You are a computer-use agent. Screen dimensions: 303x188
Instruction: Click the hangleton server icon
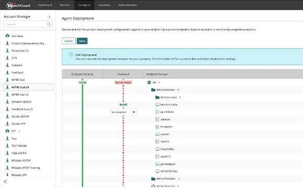point(157,127)
